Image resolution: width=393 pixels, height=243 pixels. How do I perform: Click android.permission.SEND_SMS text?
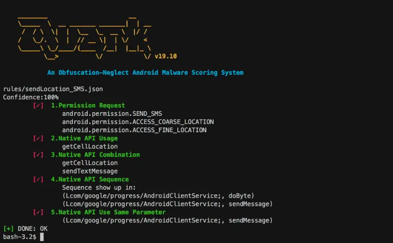112,114
